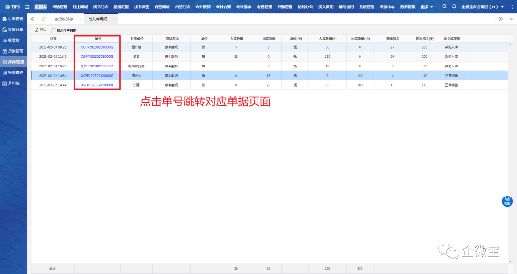The height and width of the screenshot is (274, 517).
Task: Expand the tab list chevron down arrow
Action: (x=510, y=19)
